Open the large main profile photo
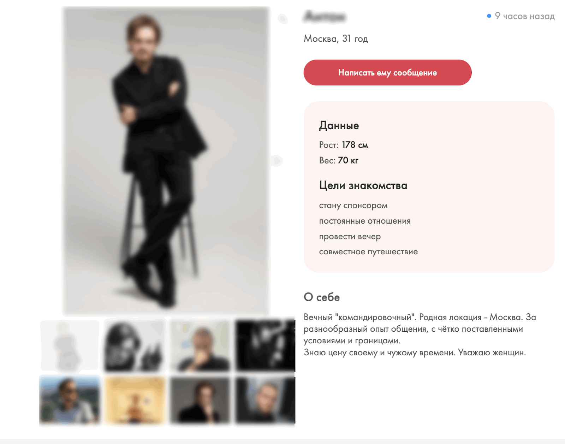The height and width of the screenshot is (444, 565). coord(165,161)
